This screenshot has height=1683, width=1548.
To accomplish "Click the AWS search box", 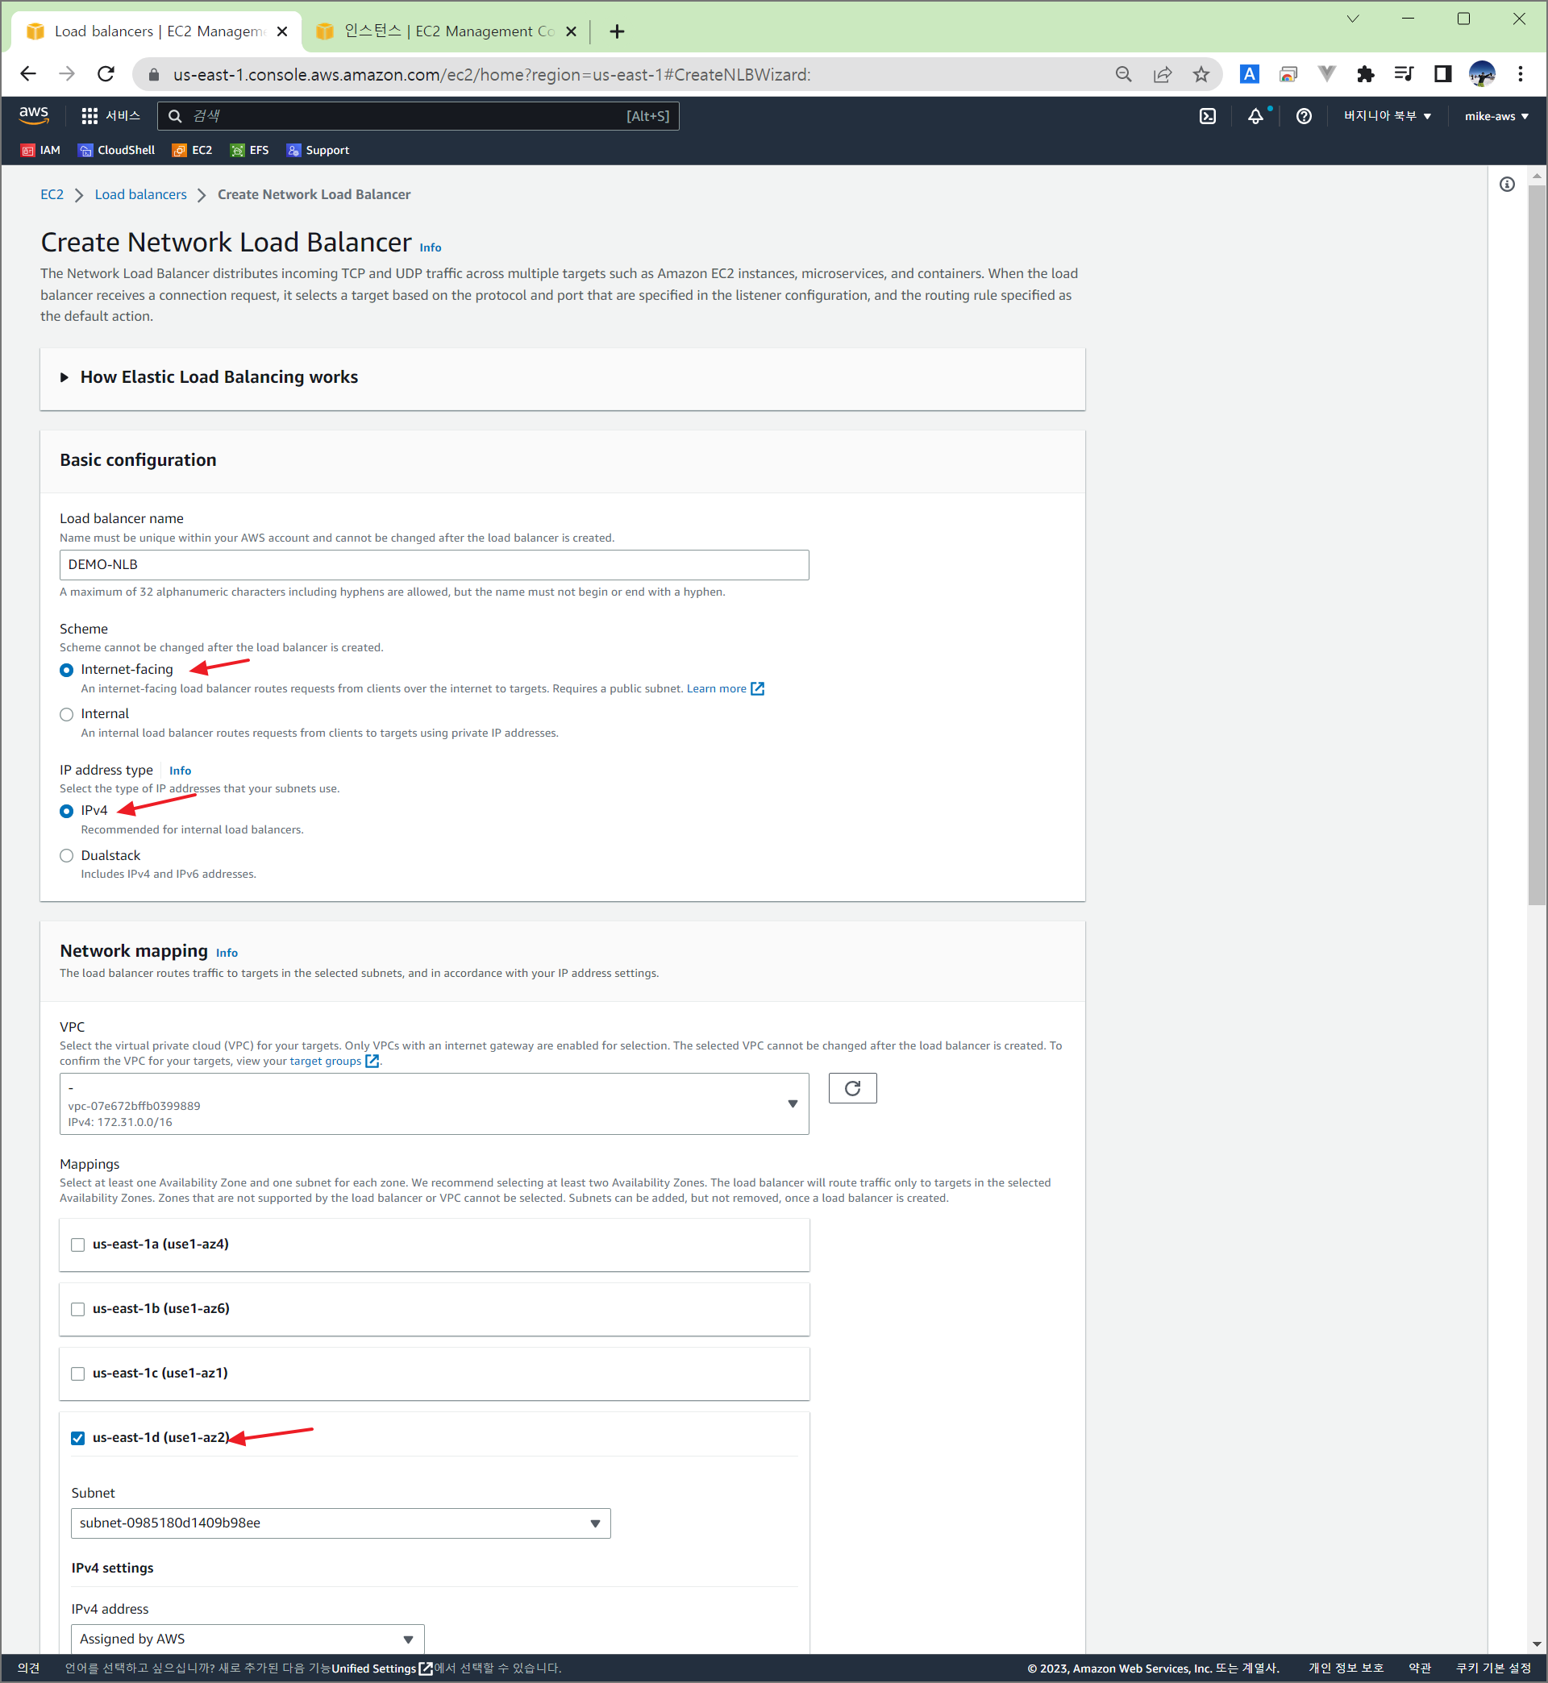I will (x=417, y=116).
